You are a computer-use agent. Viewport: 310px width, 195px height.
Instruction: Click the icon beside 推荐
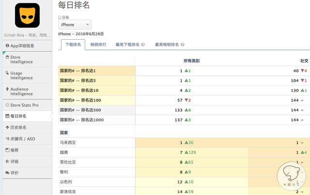[x=7, y=150]
